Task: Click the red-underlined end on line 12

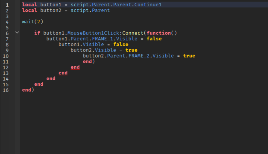Action: [75, 67]
